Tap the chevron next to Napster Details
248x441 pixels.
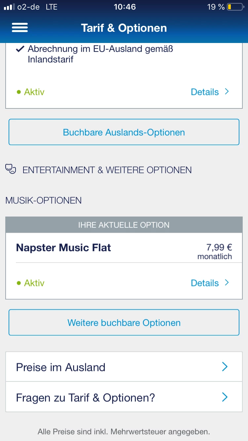(x=227, y=283)
